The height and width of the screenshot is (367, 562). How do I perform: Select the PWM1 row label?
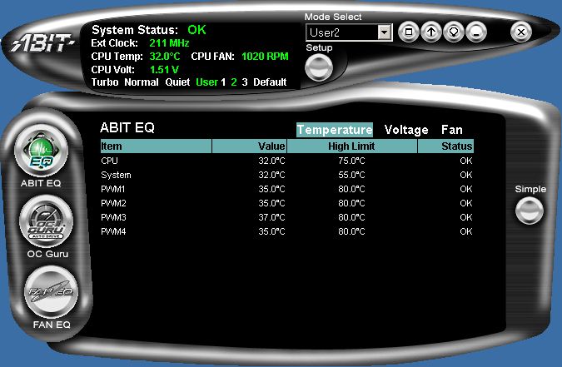coord(113,189)
